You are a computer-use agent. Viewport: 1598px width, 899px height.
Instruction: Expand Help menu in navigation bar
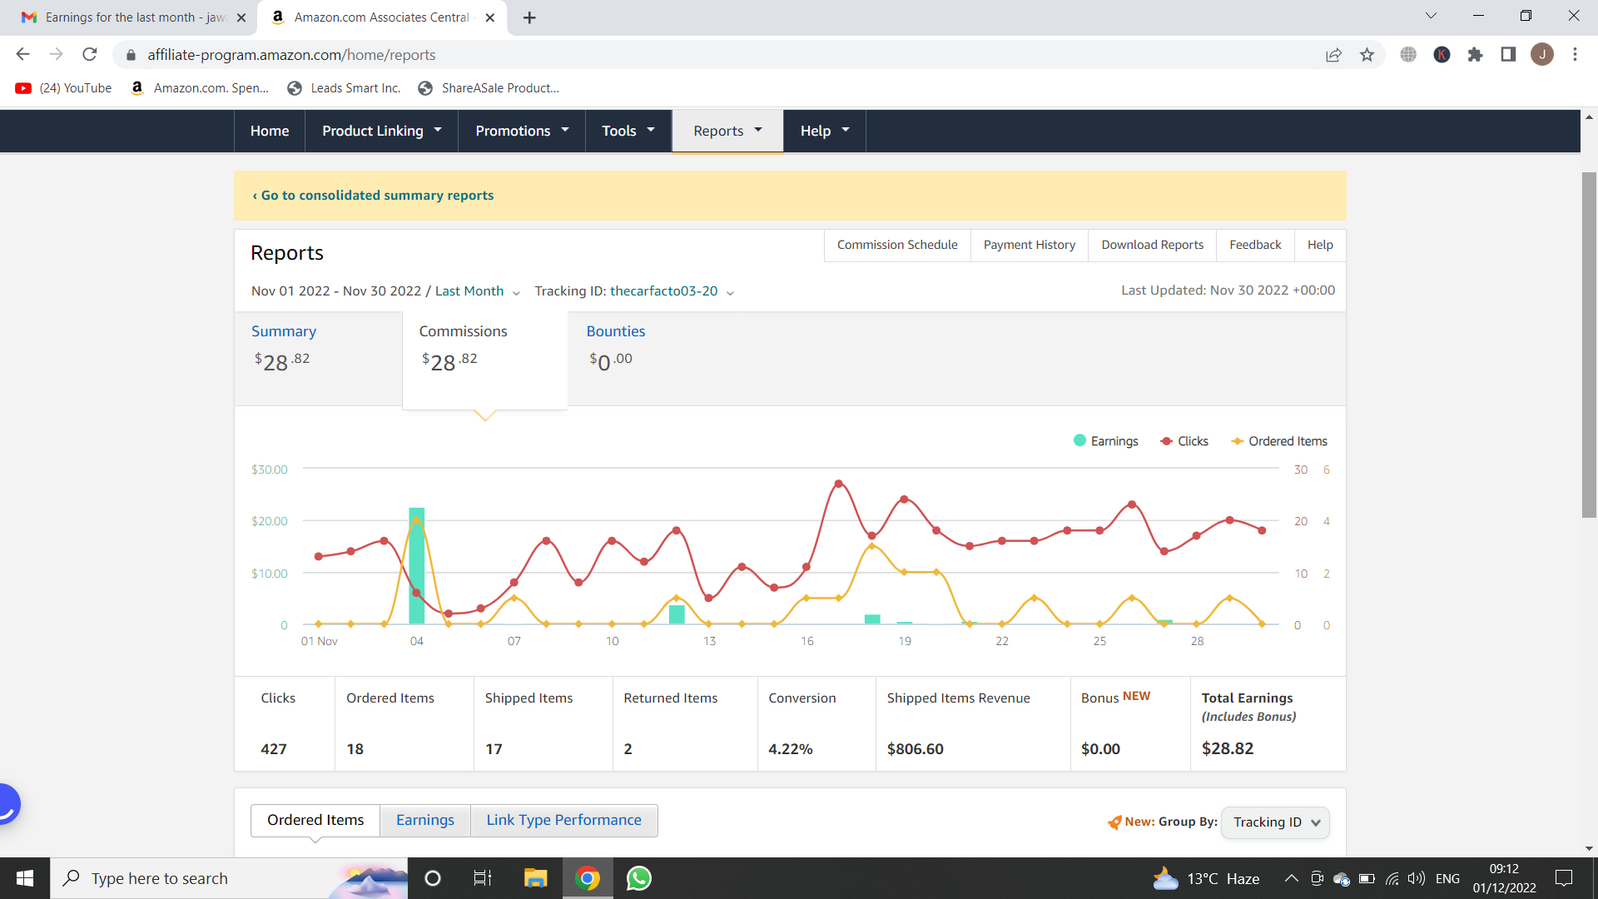pos(825,131)
